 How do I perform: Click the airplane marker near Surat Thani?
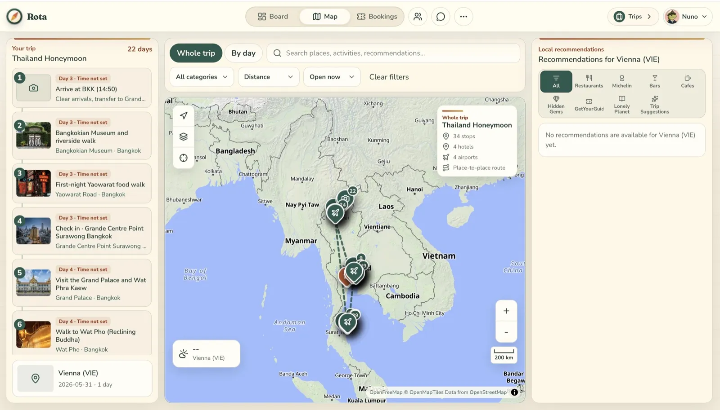(x=348, y=322)
